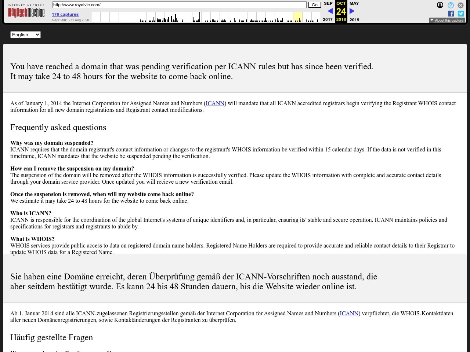Open the ICANN link in the German paragraph
Viewport: 470px width, 352px height.
(x=349, y=313)
